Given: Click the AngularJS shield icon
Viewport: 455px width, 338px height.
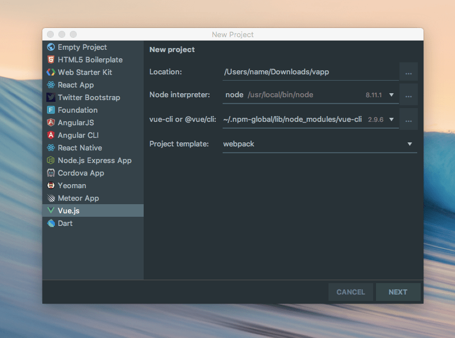Looking at the screenshot, I should (x=51, y=122).
